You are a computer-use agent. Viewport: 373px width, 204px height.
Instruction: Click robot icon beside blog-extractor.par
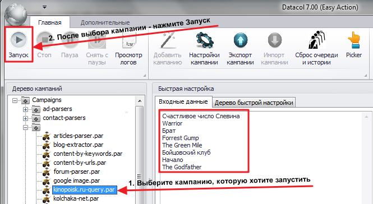(47, 145)
